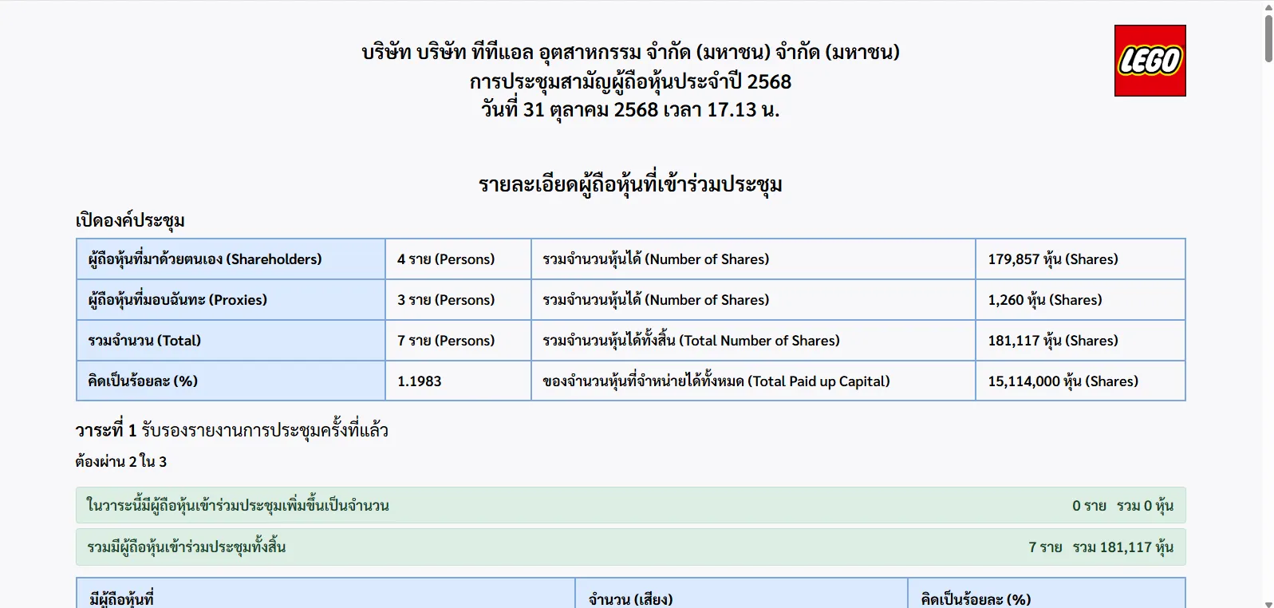
Task: Click the scrollbar up arrow
Action: pos(1268,7)
